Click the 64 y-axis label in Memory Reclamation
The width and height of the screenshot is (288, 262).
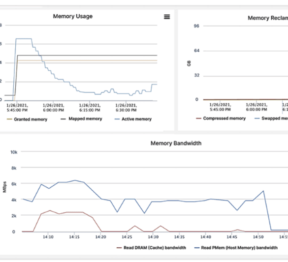[196, 51]
